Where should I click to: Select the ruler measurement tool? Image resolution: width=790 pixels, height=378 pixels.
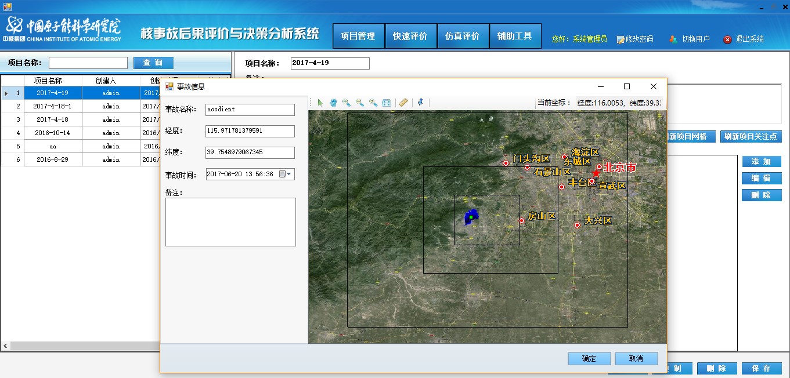(x=403, y=103)
